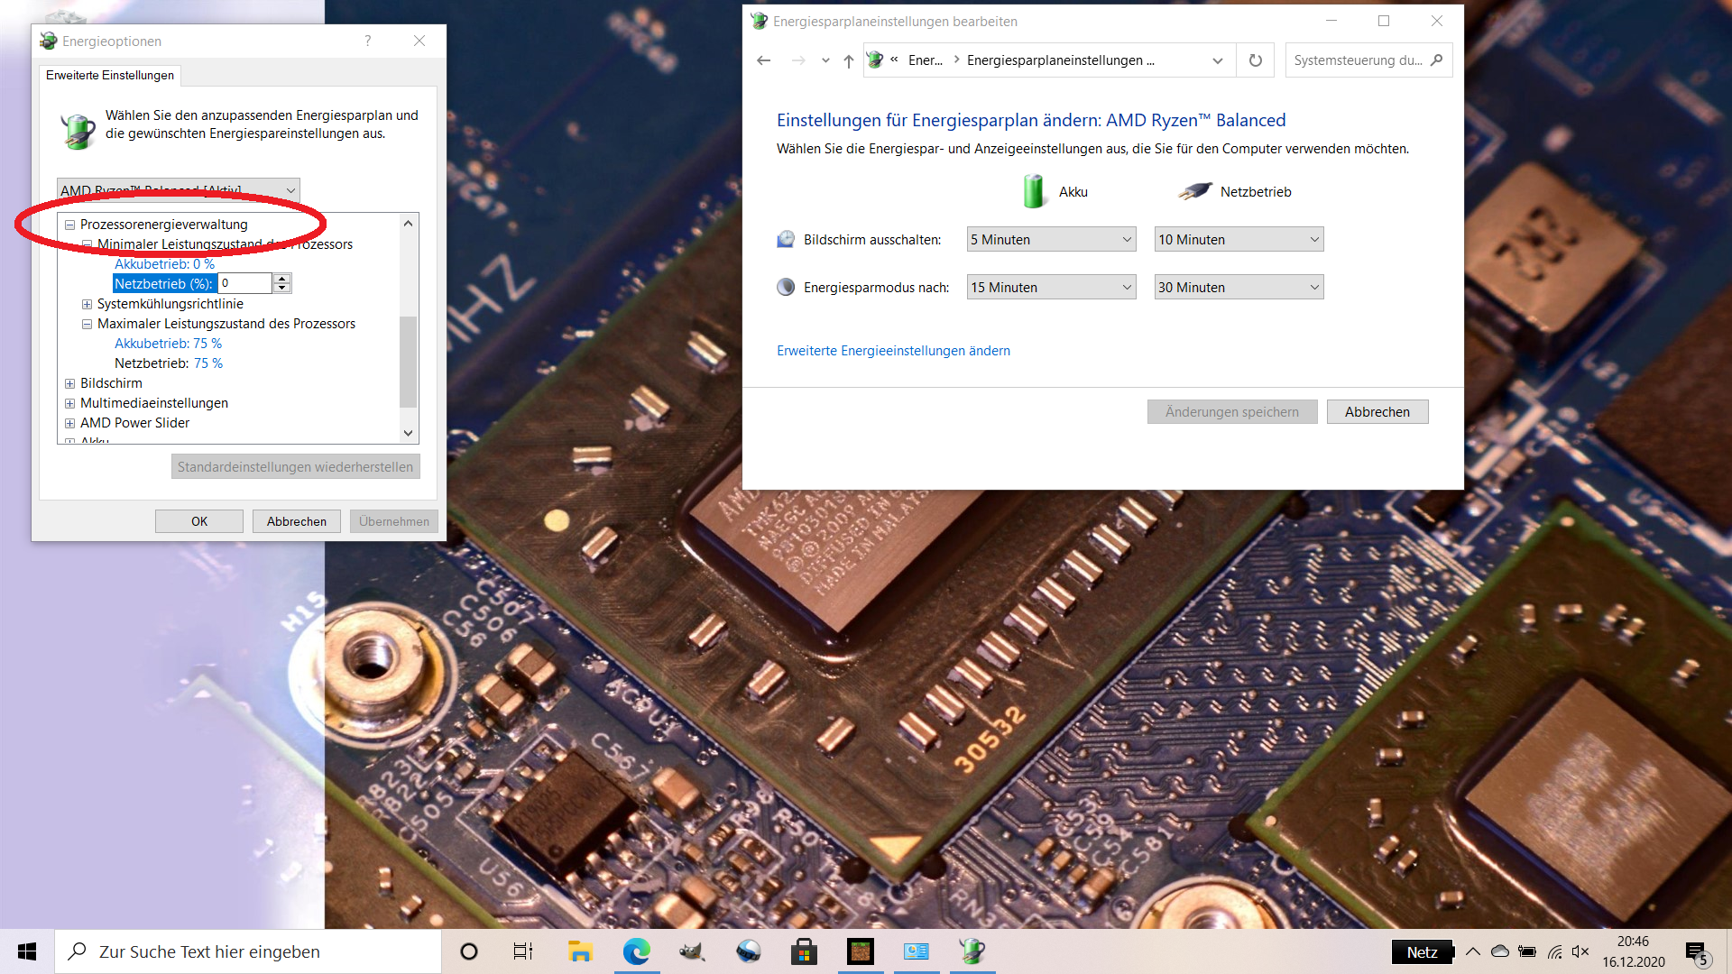Open Microsoft Store from the taskbar
Image resolution: width=1732 pixels, height=974 pixels.
[x=804, y=951]
